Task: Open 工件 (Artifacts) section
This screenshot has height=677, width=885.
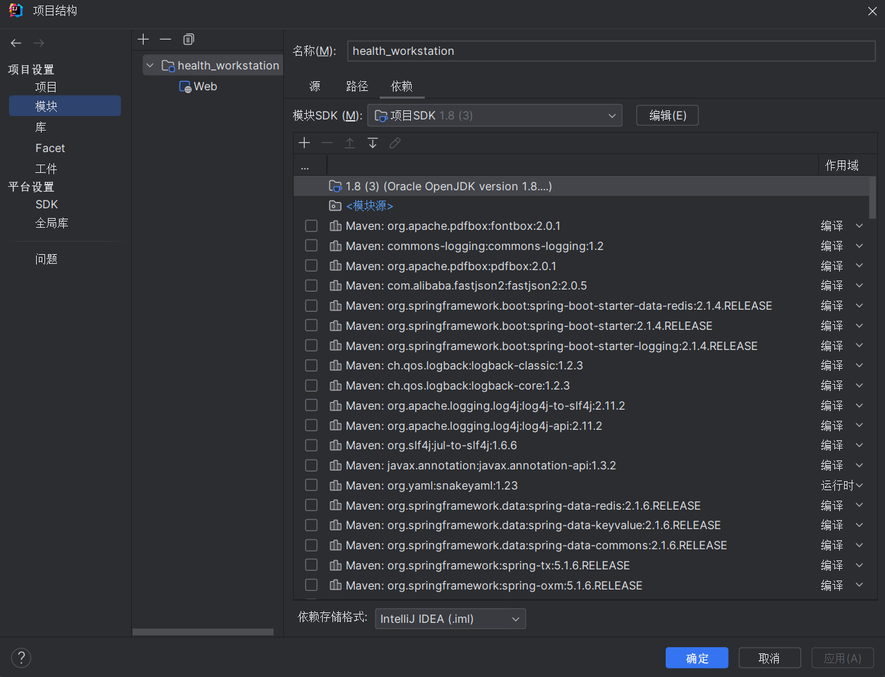Action: pyautogui.click(x=46, y=169)
